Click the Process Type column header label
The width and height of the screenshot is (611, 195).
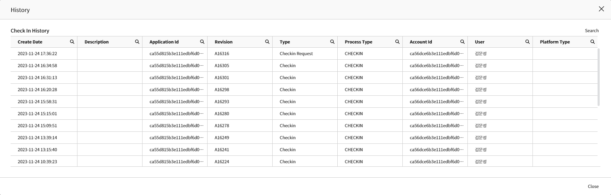[359, 42]
